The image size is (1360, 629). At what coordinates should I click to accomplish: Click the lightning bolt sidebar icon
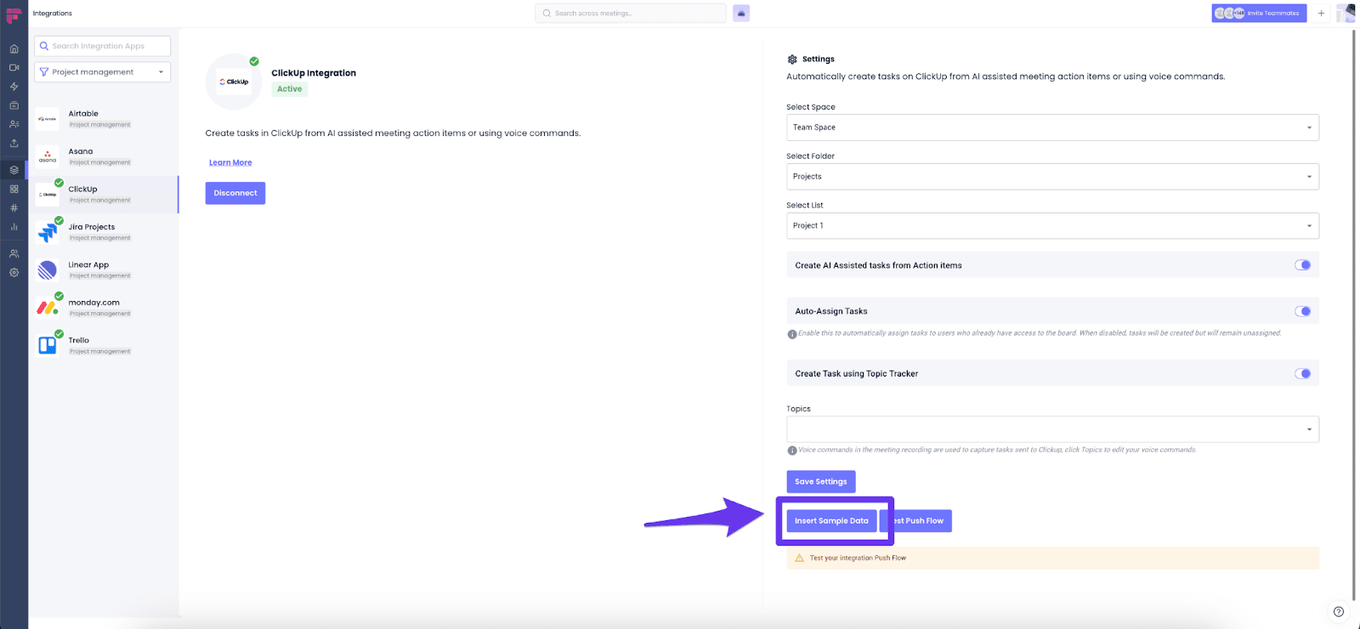(14, 87)
